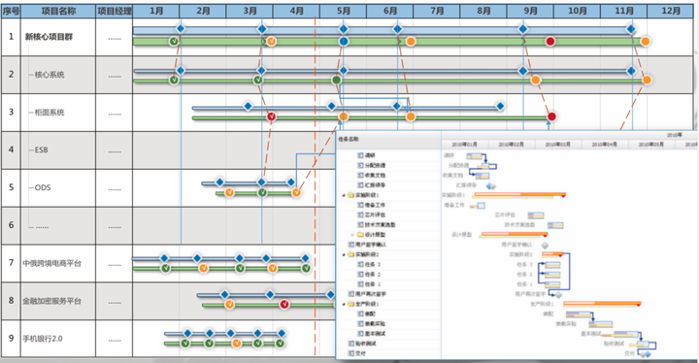Select the 中俄跨境电商平台 project row name
The width and height of the screenshot is (699, 363).
pyautogui.click(x=52, y=263)
